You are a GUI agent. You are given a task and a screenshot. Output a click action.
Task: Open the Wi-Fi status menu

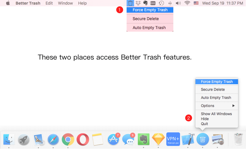(187, 3)
